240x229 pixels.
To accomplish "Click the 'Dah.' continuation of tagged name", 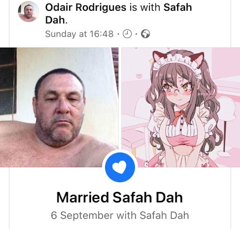I will [56, 20].
